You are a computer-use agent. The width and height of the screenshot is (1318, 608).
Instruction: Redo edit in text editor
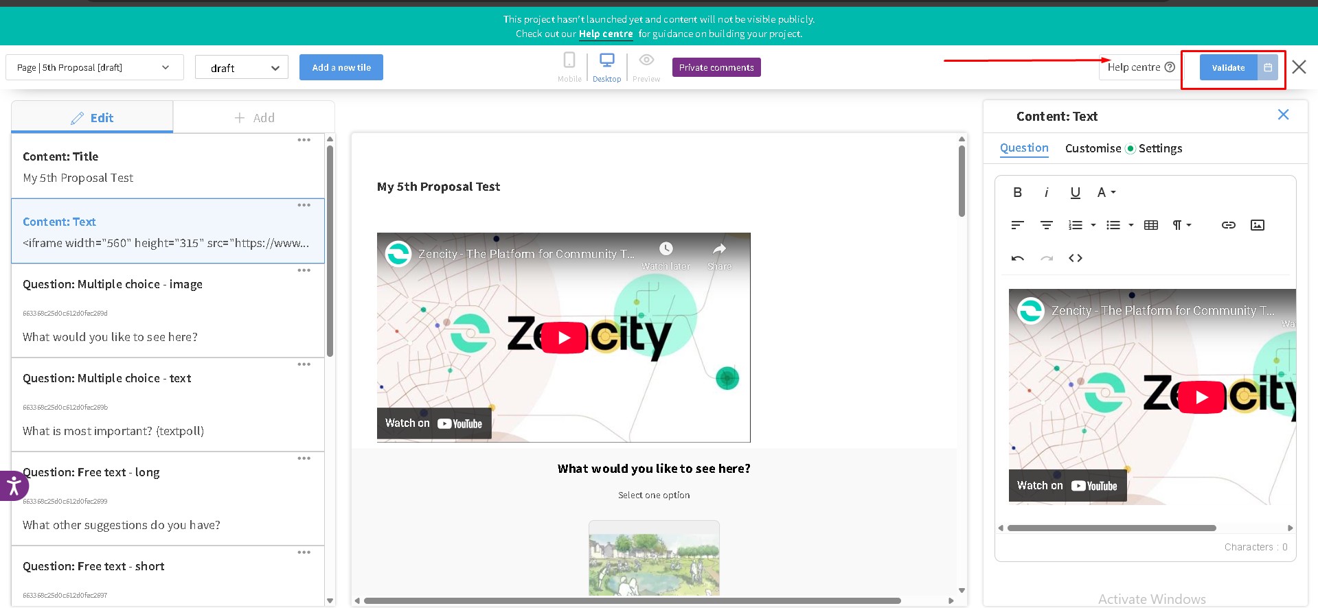[1046, 258]
